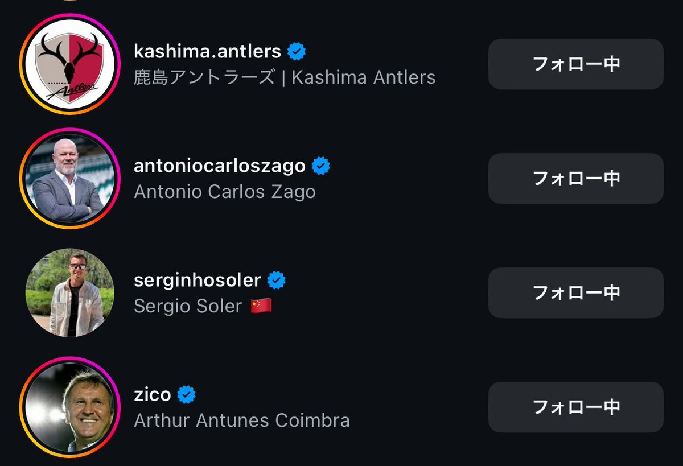Unfollow kashima.antlers via its フォロー中 button
Image resolution: width=683 pixels, height=466 pixels.
point(576,64)
